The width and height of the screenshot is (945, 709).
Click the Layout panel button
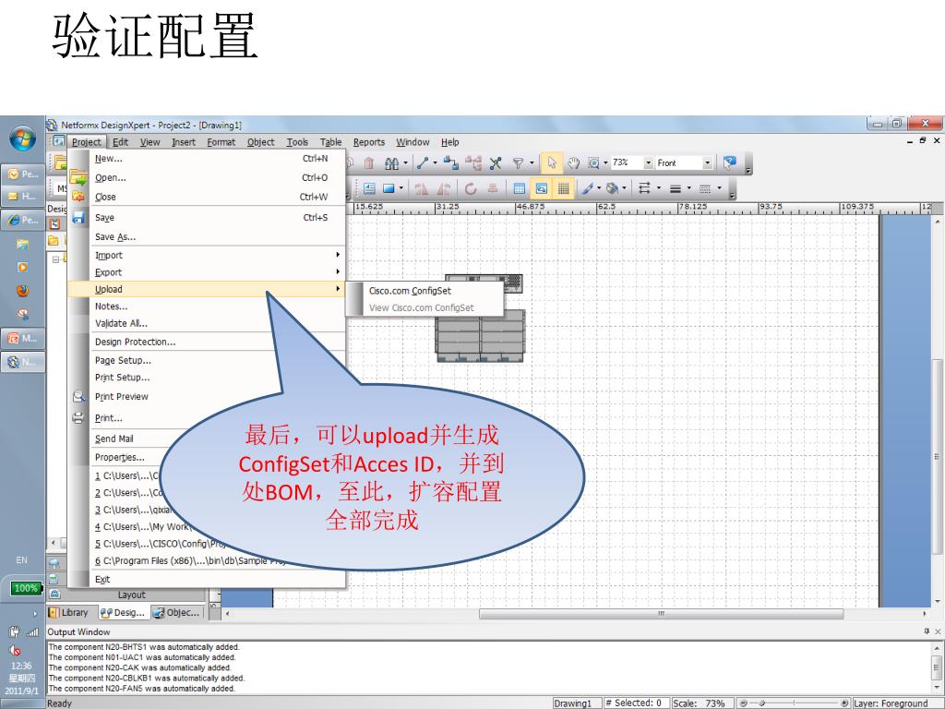(x=132, y=595)
